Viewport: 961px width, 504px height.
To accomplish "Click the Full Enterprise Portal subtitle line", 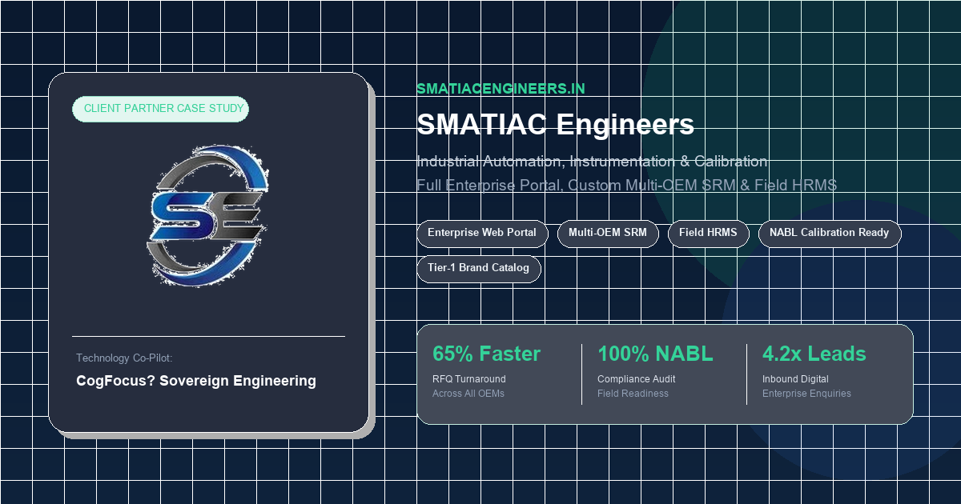I will pyautogui.click(x=626, y=186).
